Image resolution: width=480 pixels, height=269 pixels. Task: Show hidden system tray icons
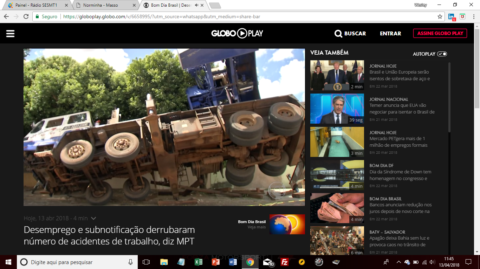398,262
